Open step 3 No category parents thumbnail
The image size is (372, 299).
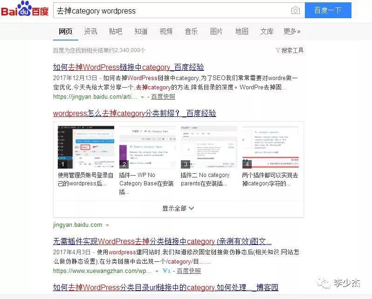(x=209, y=147)
